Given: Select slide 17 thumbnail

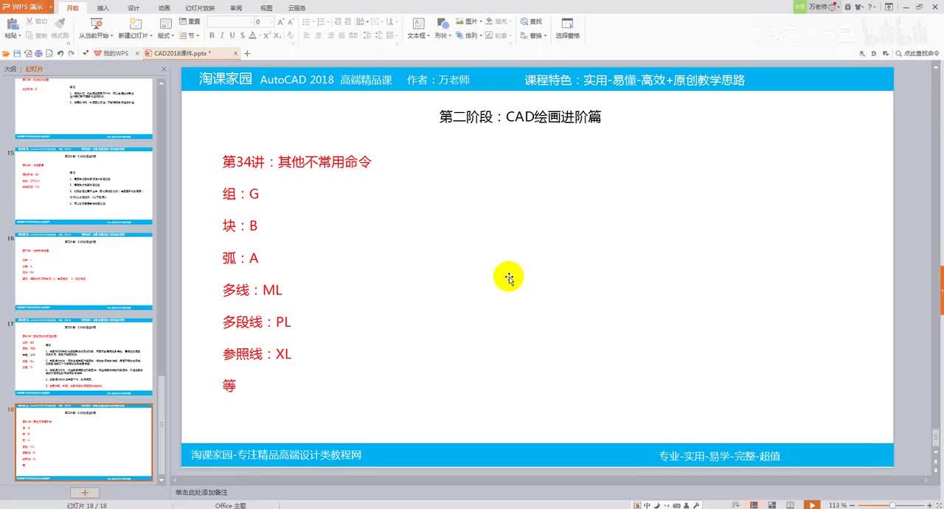Looking at the screenshot, I should 84,357.
